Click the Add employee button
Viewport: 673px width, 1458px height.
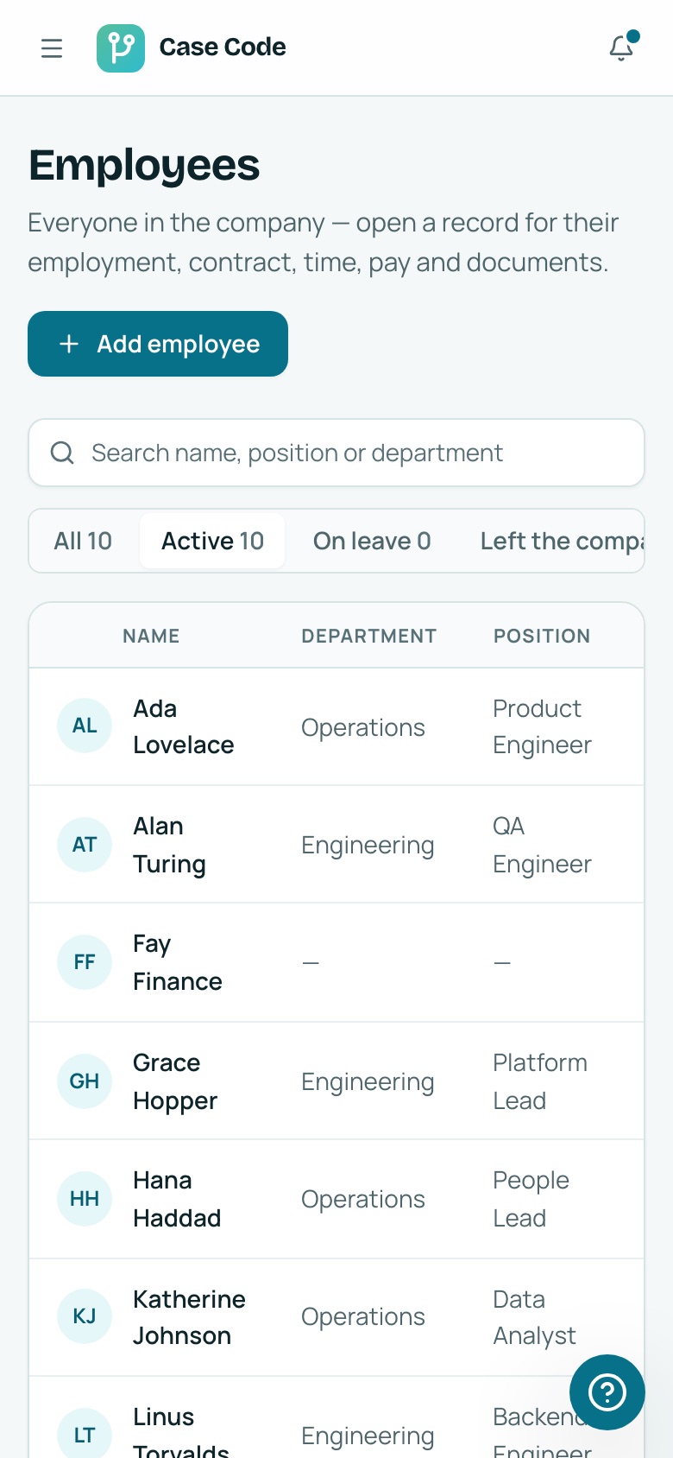click(158, 344)
